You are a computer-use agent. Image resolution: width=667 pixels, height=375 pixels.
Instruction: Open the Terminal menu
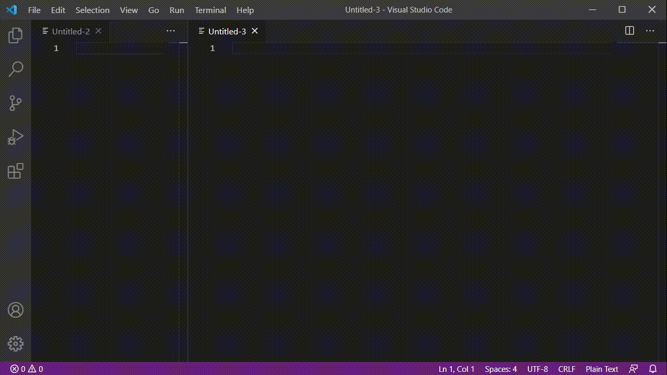(210, 10)
